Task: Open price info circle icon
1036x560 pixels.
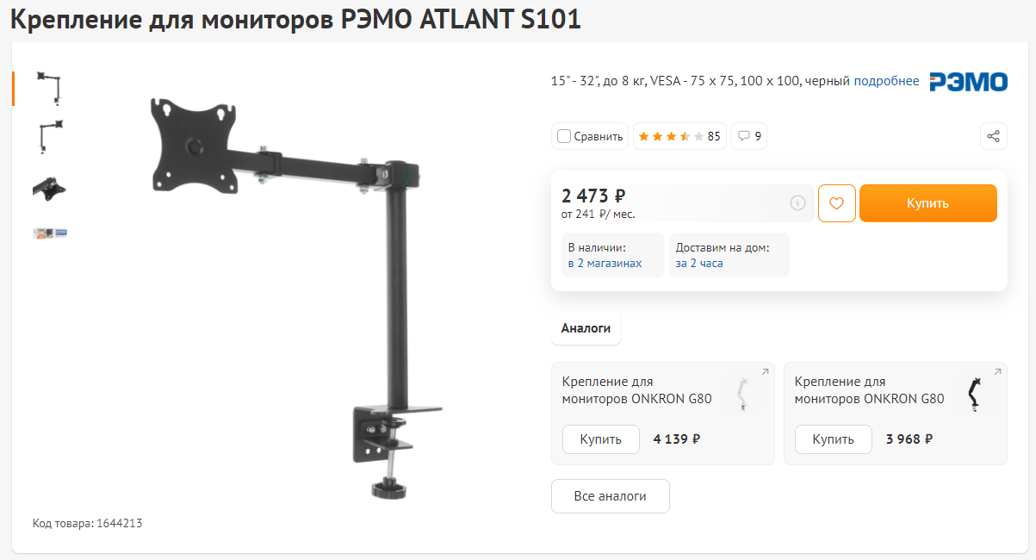Action: click(797, 203)
